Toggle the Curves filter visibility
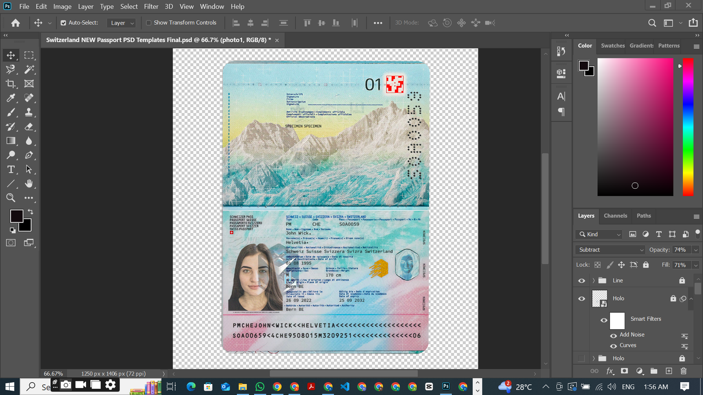Image resolution: width=703 pixels, height=395 pixels. pos(613,346)
